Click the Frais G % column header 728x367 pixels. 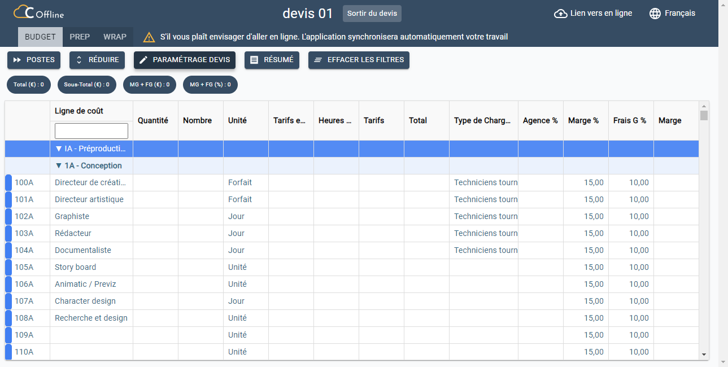click(x=631, y=120)
